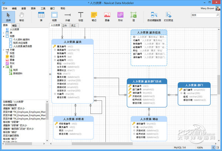The width and height of the screenshot is (222, 151).
Task: Open the 工具 menu
Action: [x=43, y=8]
